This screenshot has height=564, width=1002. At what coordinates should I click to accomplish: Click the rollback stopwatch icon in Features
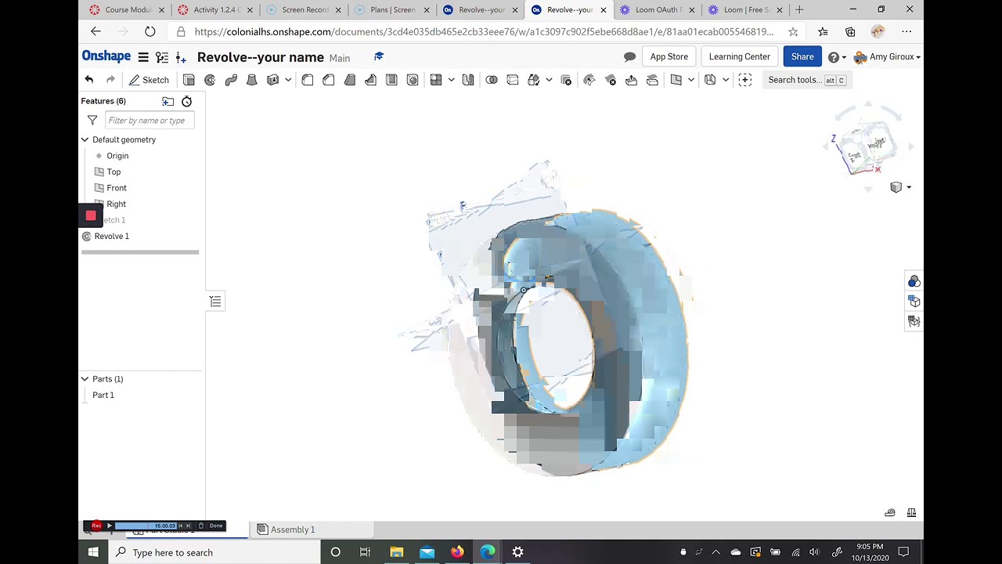[x=187, y=101]
